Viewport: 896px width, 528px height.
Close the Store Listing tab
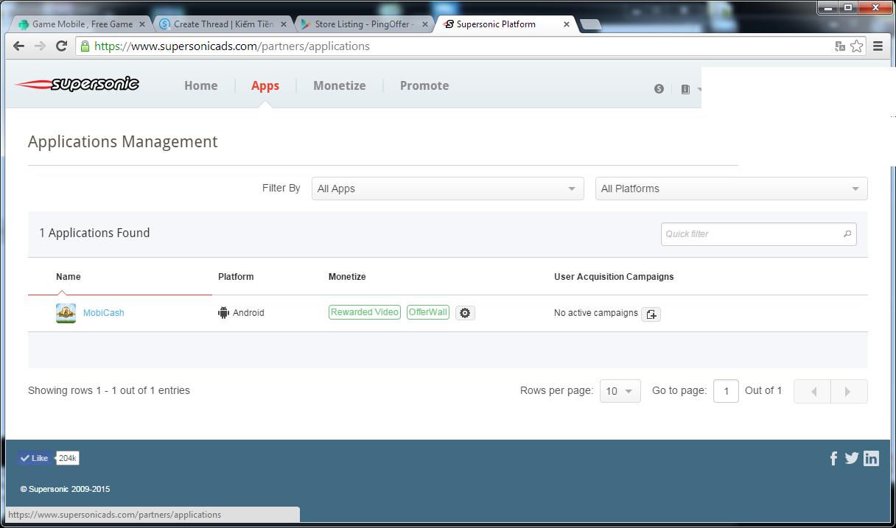click(424, 24)
